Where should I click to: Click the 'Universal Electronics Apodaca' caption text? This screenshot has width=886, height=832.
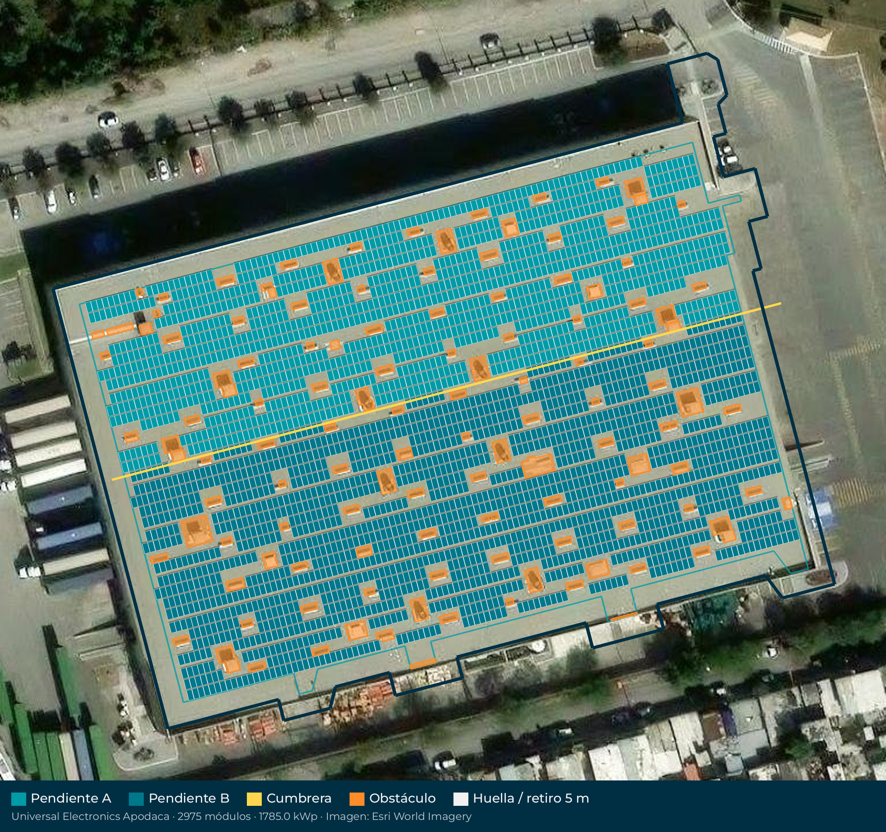pyautogui.click(x=91, y=816)
